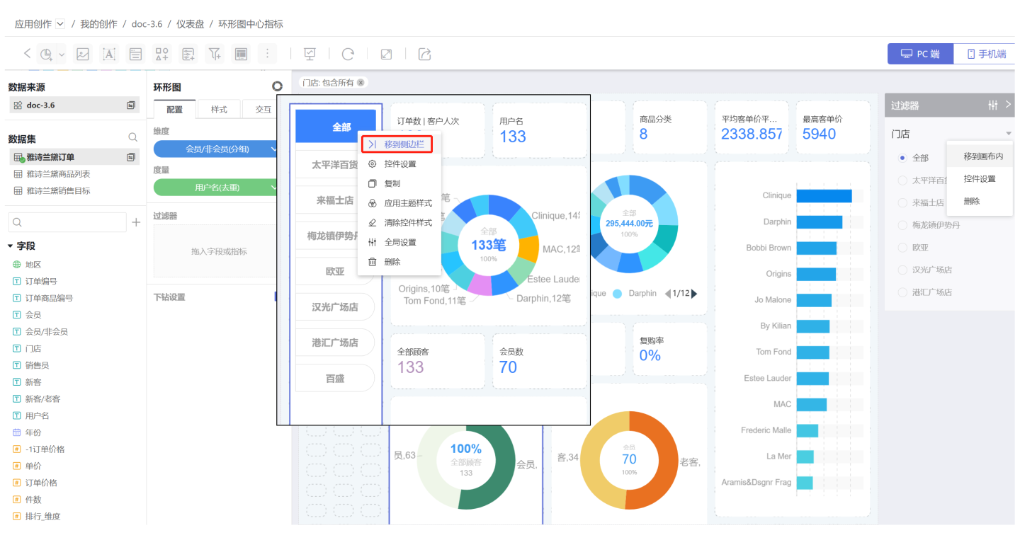Click the add image icon in toolbar
Screen dimensions: 1020x540
(x=83, y=54)
